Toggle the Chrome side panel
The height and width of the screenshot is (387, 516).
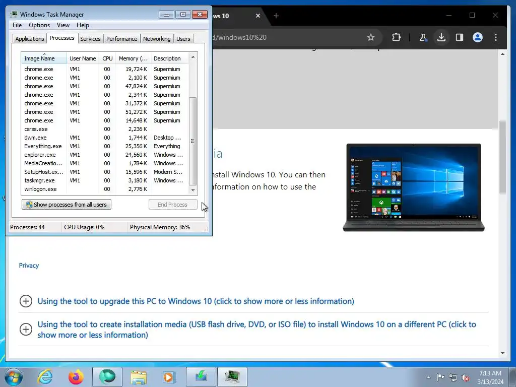tap(460, 37)
